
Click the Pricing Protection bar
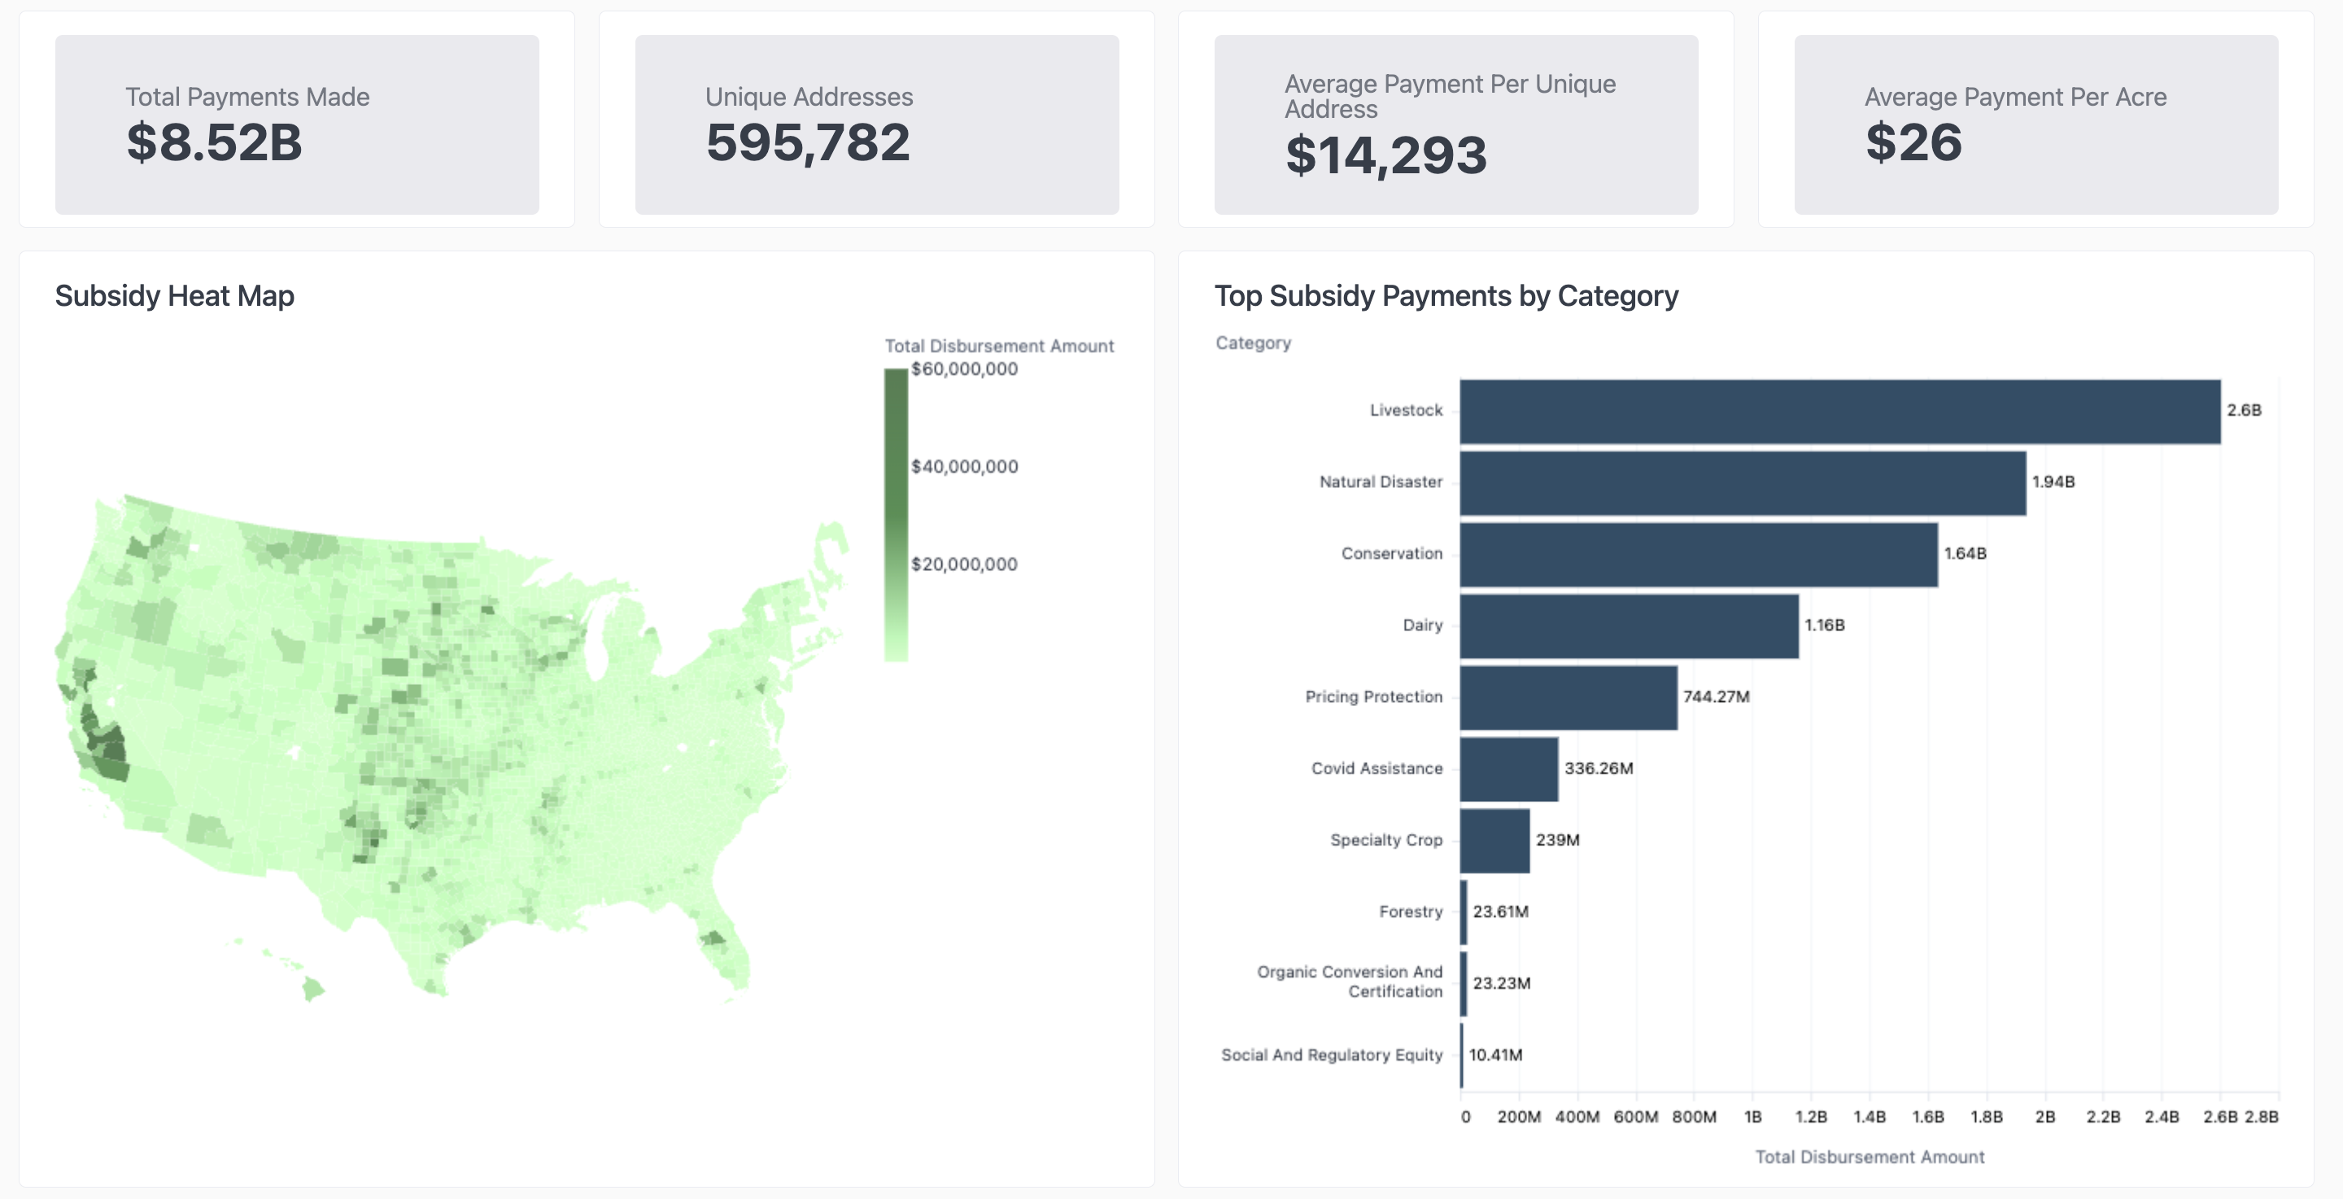[x=1569, y=698]
